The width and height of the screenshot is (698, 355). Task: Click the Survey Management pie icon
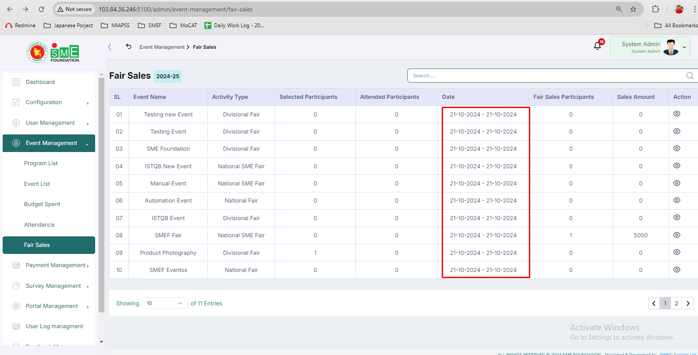pos(16,286)
